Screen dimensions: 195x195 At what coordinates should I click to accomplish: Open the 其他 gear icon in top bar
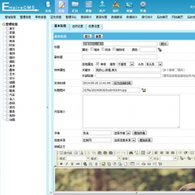click(143, 6)
